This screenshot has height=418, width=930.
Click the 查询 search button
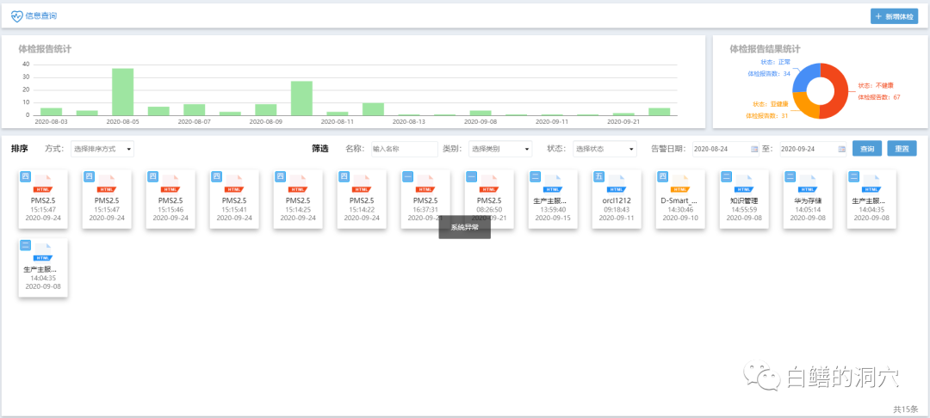coord(867,149)
